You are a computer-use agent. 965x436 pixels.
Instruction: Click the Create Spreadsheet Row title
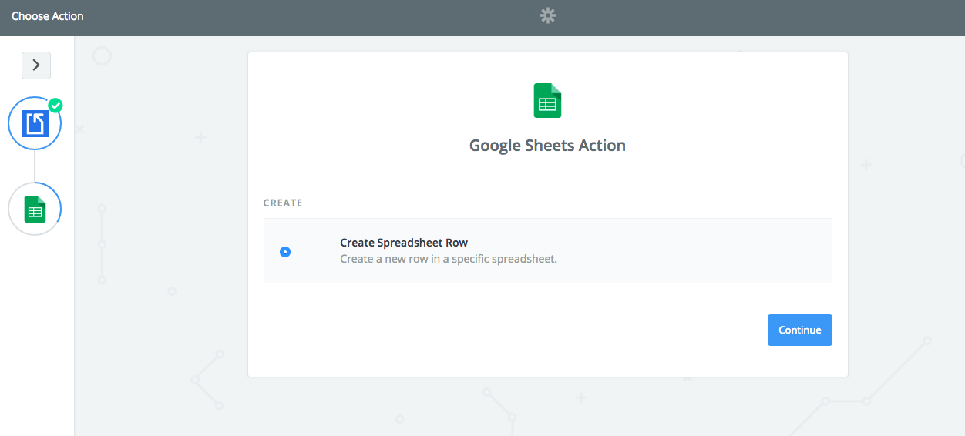pyautogui.click(x=404, y=243)
